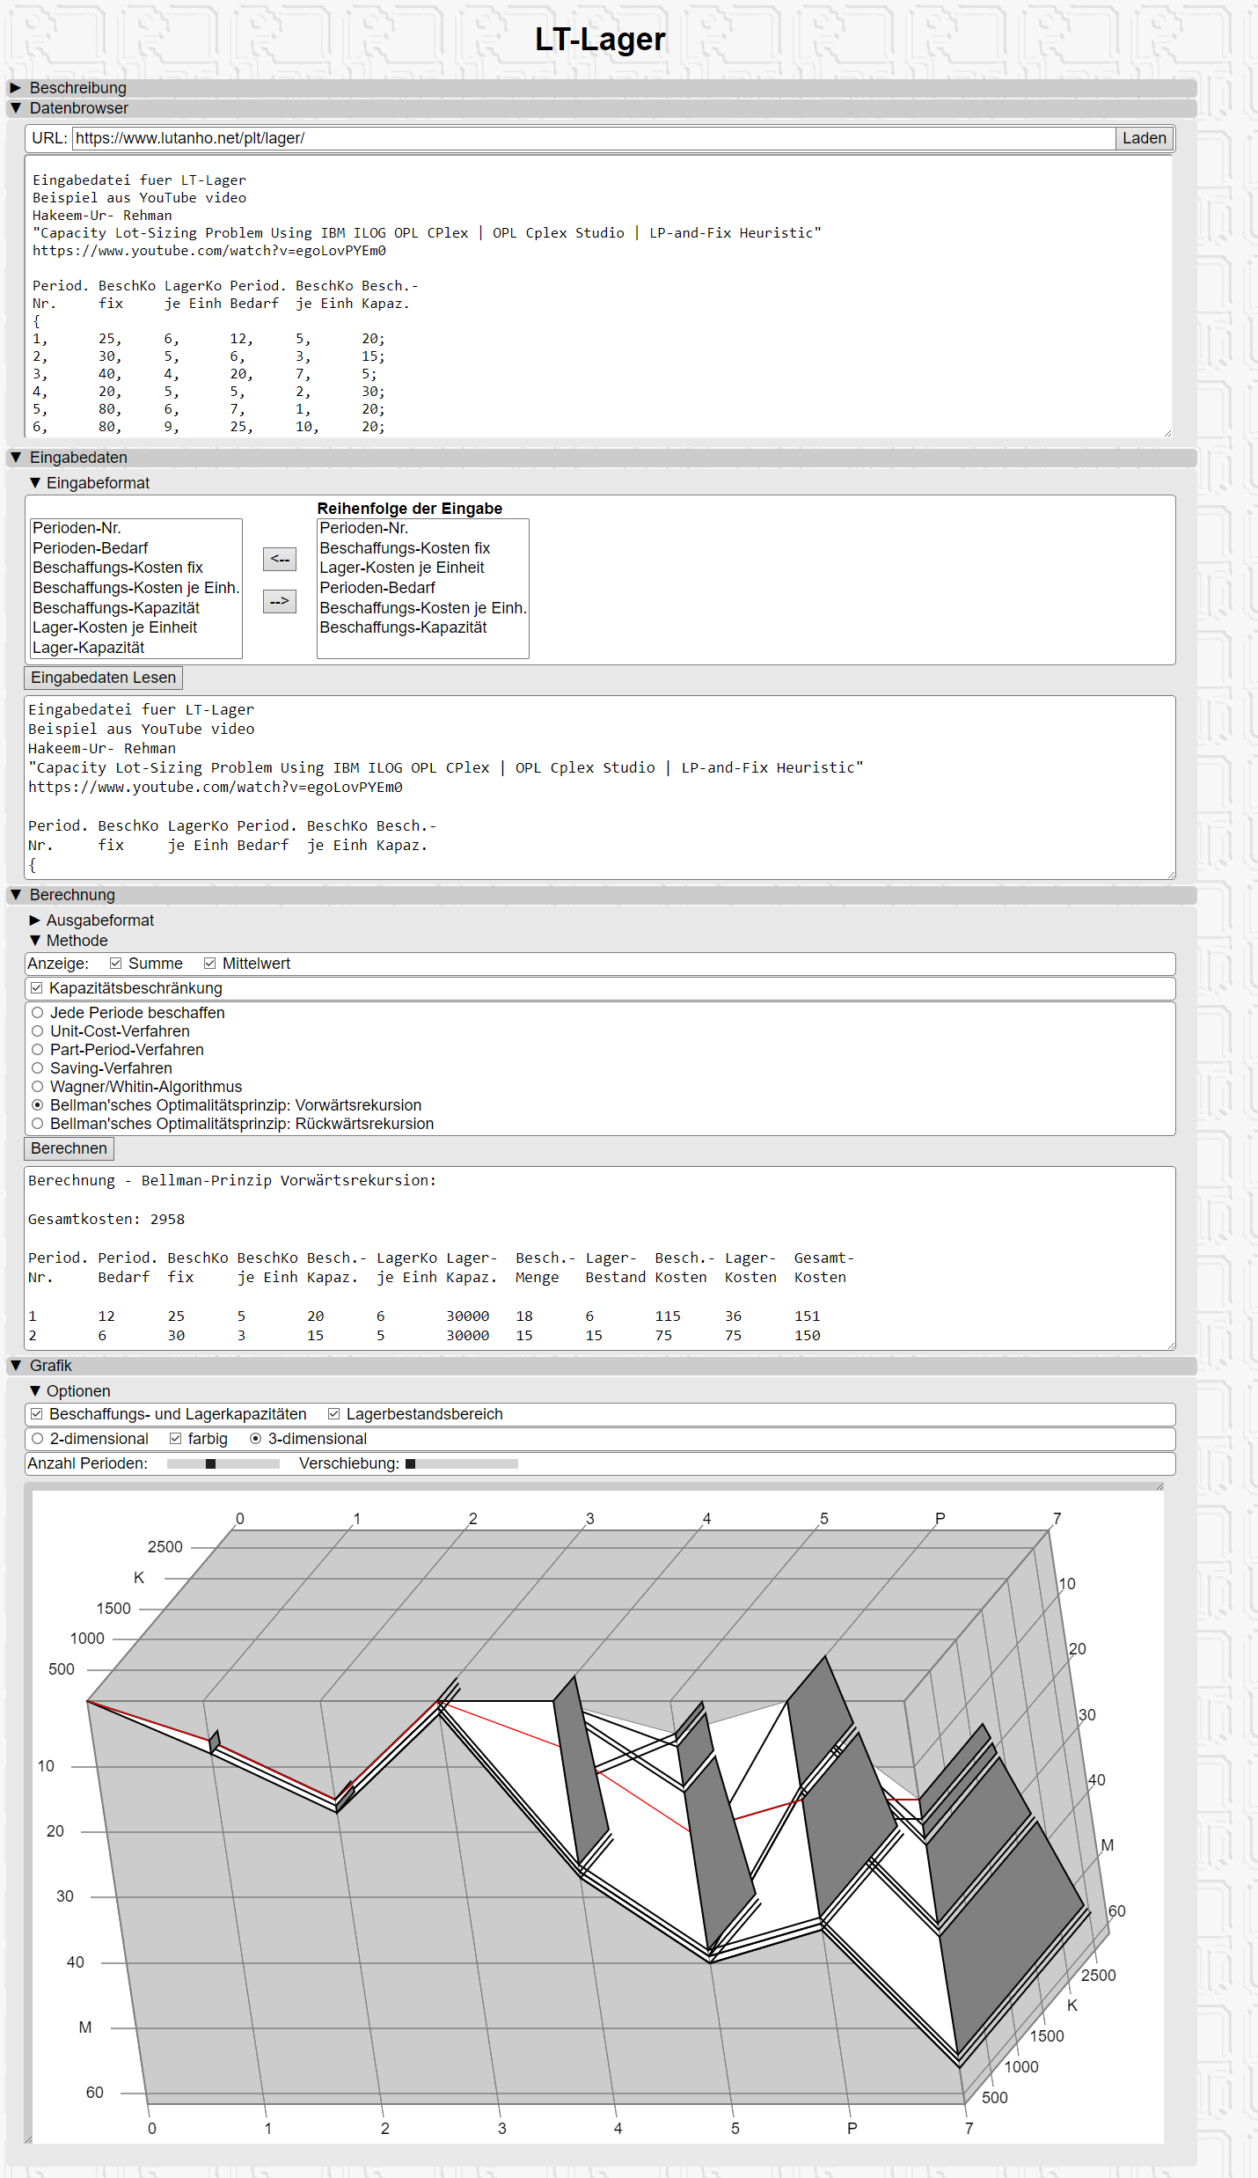Choose the Unit-Cost-Verfahren radio option
Screen dimensions: 1258x2178
click(x=38, y=1031)
